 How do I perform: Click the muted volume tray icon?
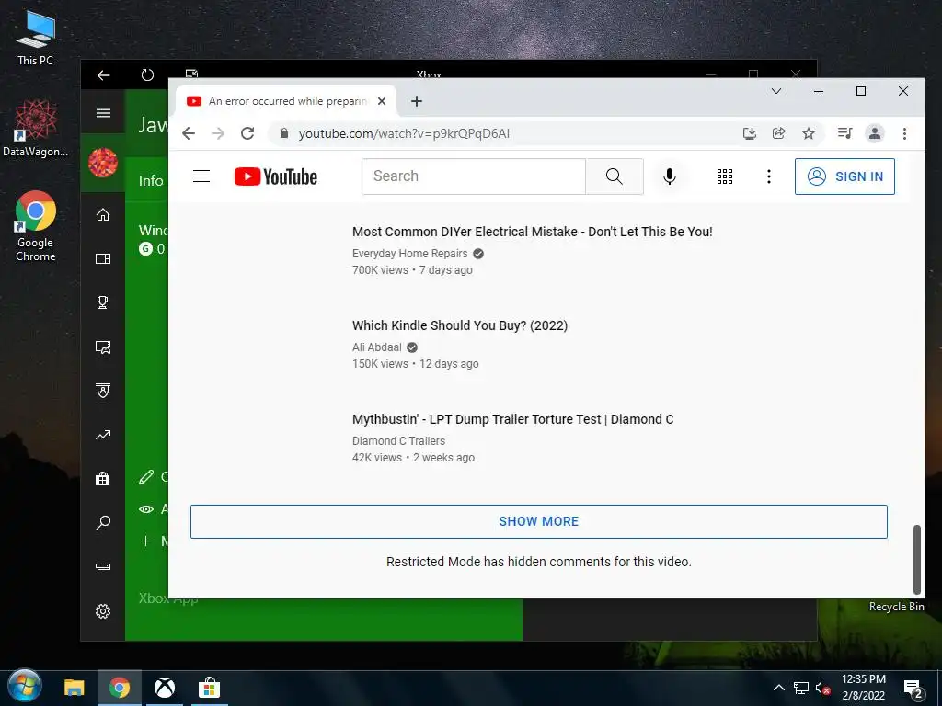[823, 689]
